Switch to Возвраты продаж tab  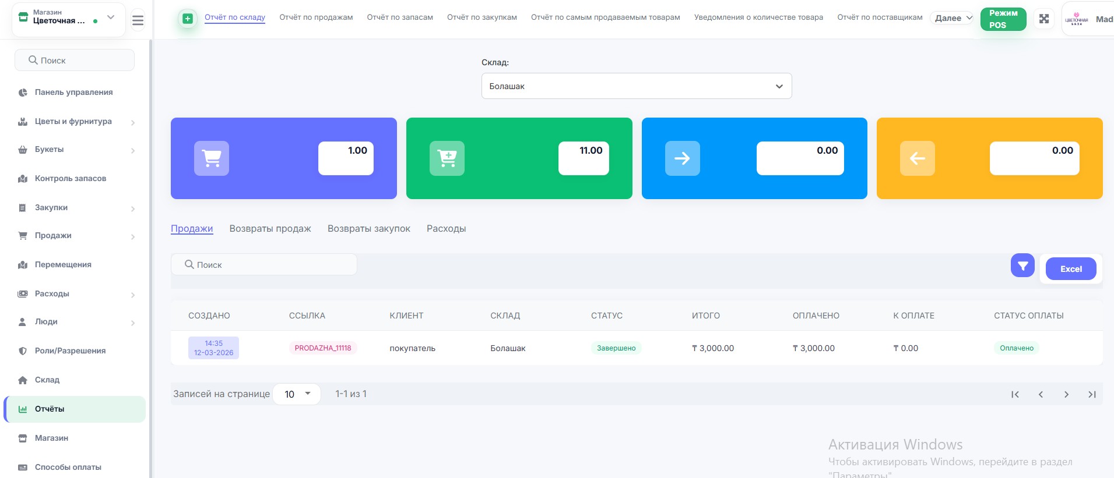coord(270,229)
